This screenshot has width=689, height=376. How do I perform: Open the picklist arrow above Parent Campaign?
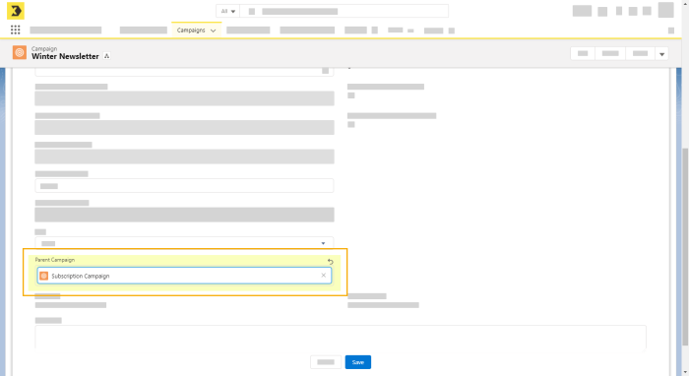[x=323, y=243]
